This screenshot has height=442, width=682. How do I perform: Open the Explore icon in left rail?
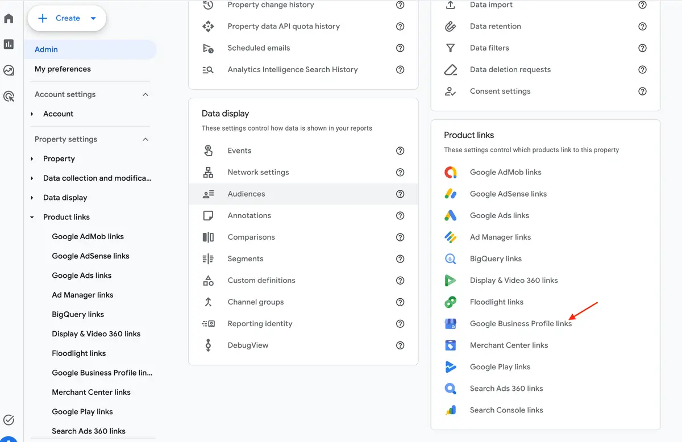click(9, 70)
